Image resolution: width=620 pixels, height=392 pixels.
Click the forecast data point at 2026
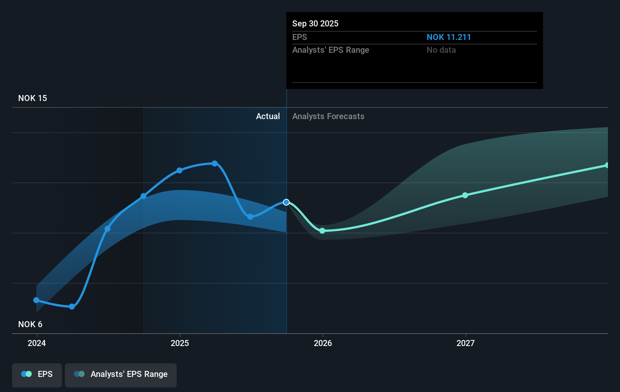click(x=322, y=231)
